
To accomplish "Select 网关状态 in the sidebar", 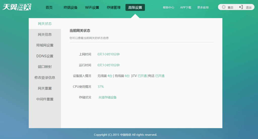I will (x=45, y=24).
